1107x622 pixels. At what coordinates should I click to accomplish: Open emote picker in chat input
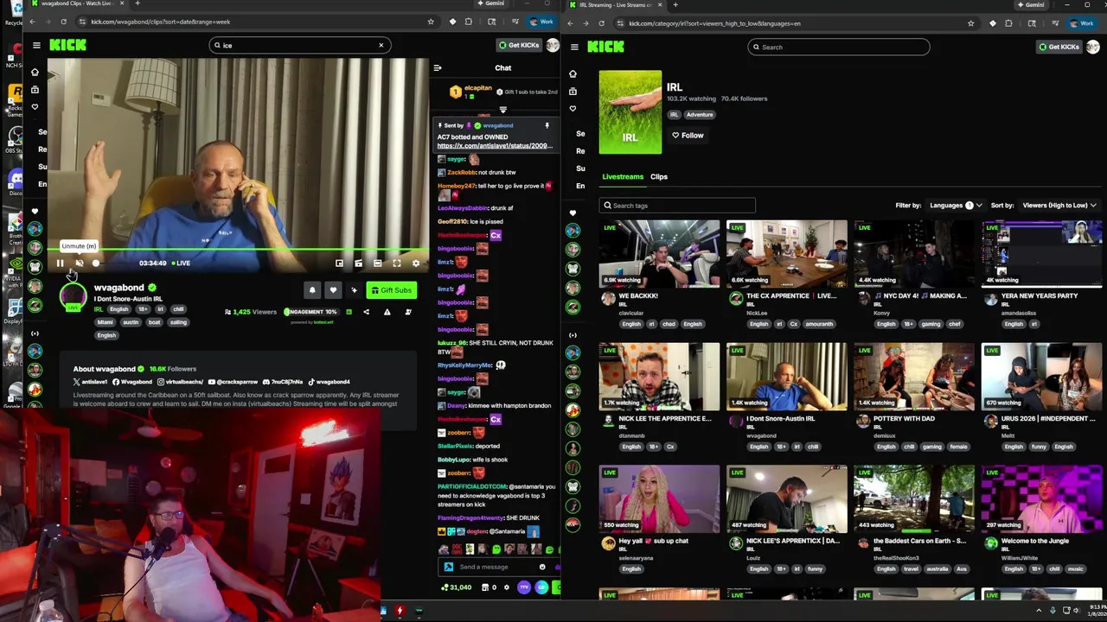click(x=542, y=568)
